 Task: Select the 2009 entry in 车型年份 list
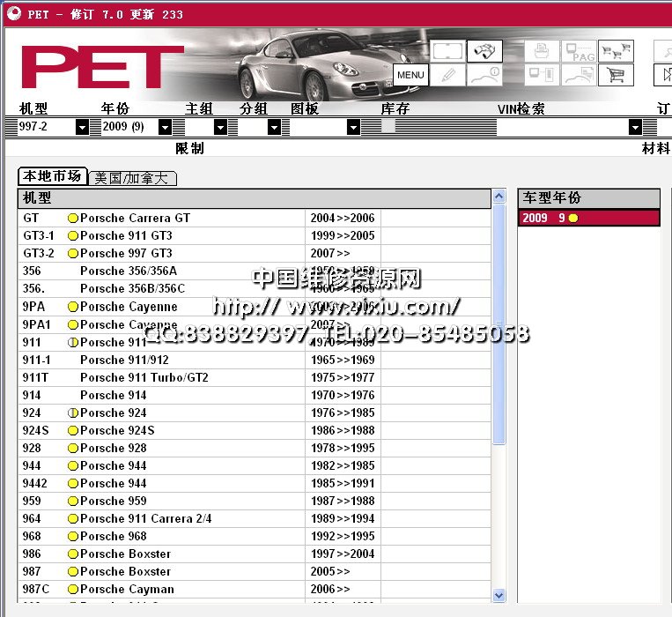587,218
